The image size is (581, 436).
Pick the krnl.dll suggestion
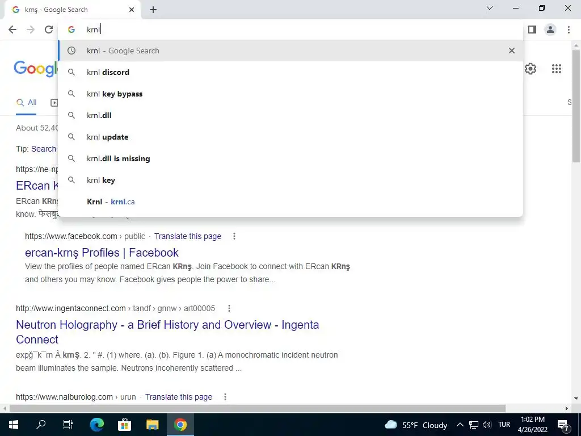[290, 115]
